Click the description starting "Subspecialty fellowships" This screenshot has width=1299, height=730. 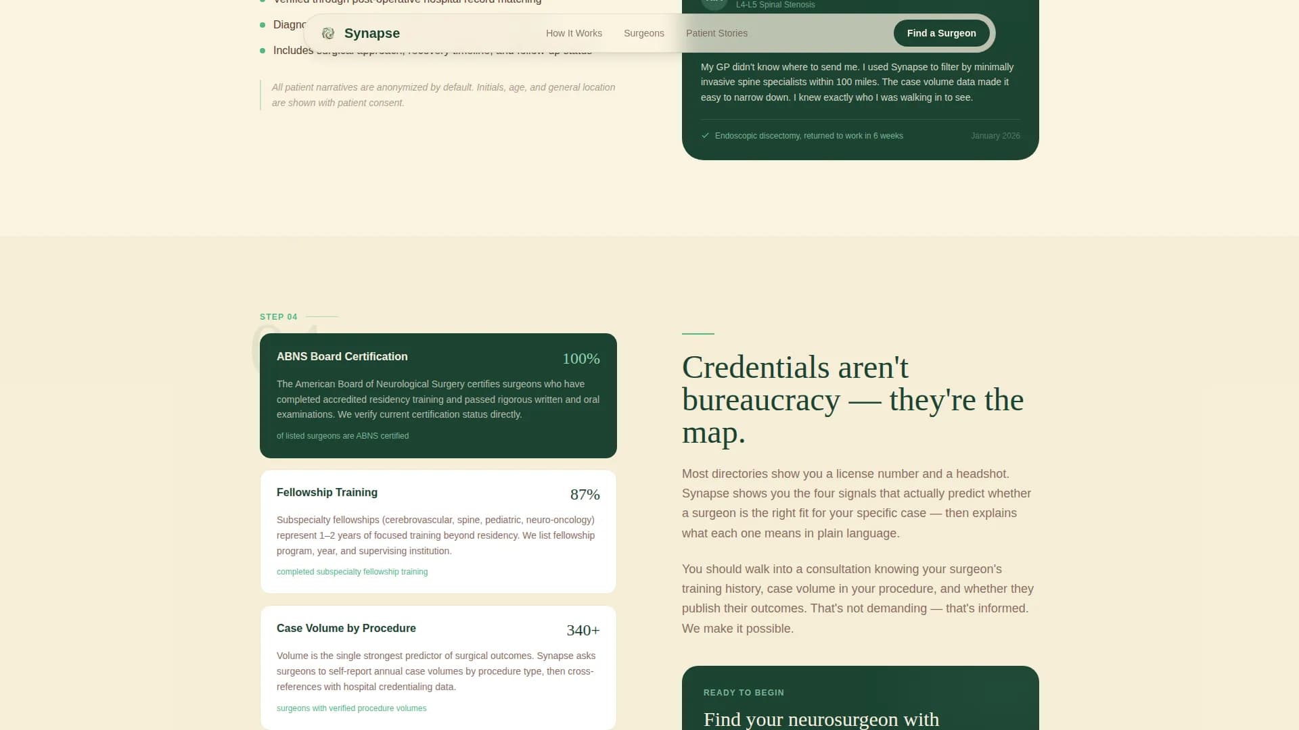436,535
